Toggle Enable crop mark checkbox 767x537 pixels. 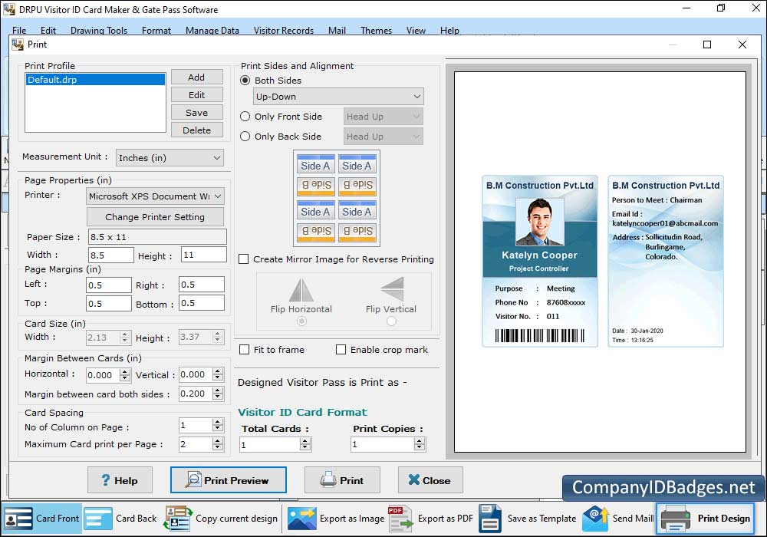pyautogui.click(x=341, y=350)
